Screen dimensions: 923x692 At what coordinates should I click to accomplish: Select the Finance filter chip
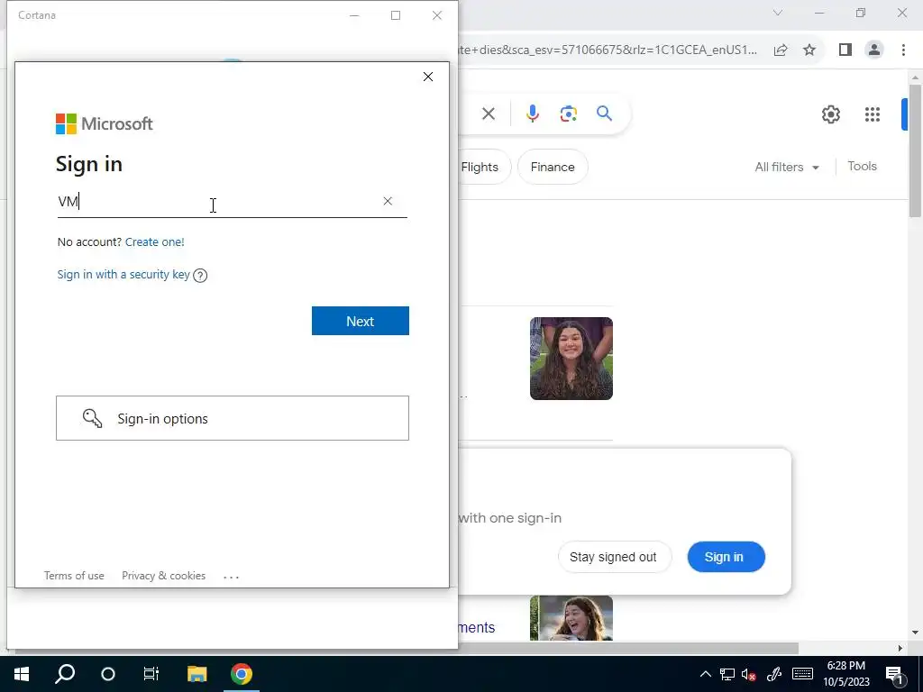[x=553, y=167]
